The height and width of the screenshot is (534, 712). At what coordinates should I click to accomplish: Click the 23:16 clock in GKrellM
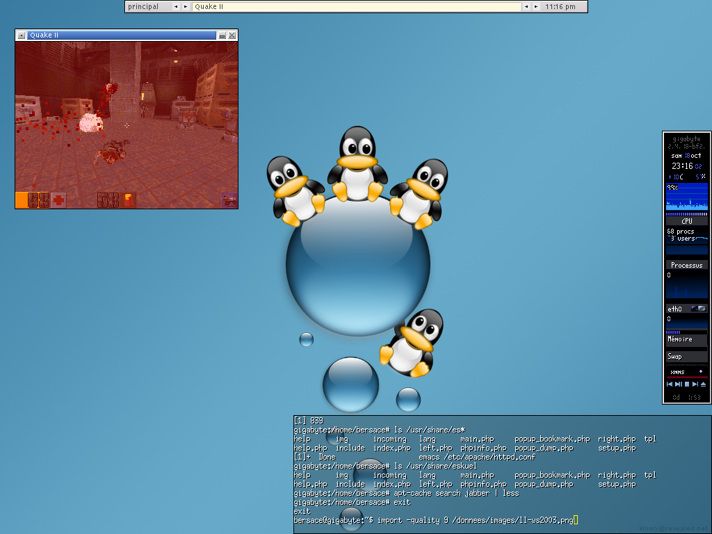(682, 166)
